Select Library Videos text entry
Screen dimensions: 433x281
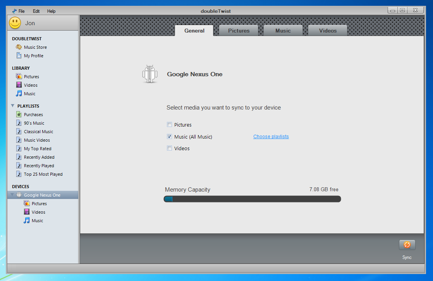[31, 85]
